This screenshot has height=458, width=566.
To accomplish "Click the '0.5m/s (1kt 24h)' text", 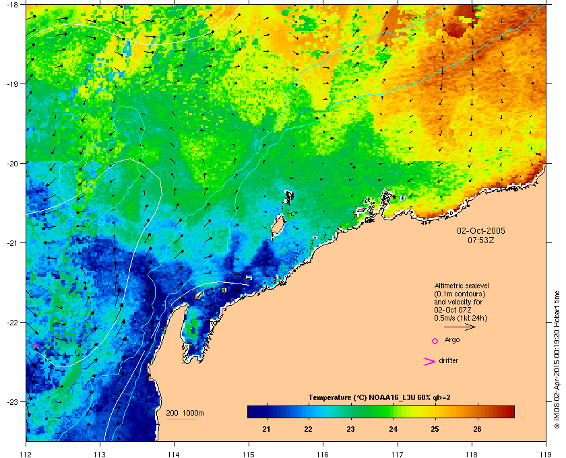I will [x=461, y=319].
